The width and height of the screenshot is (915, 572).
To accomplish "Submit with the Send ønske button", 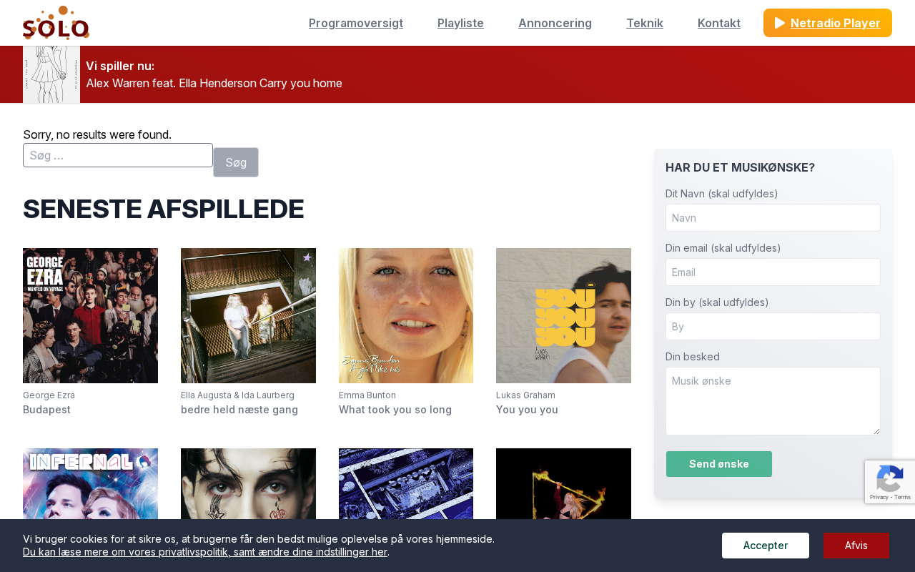I will coord(719,464).
